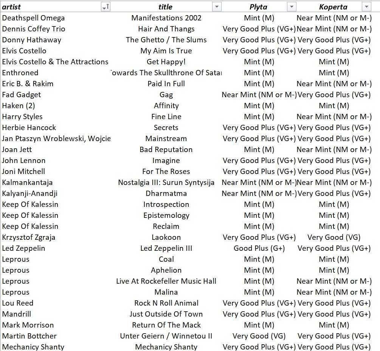The width and height of the screenshot is (380, 351).
Task: Select the Coal title cell
Action: point(166,259)
